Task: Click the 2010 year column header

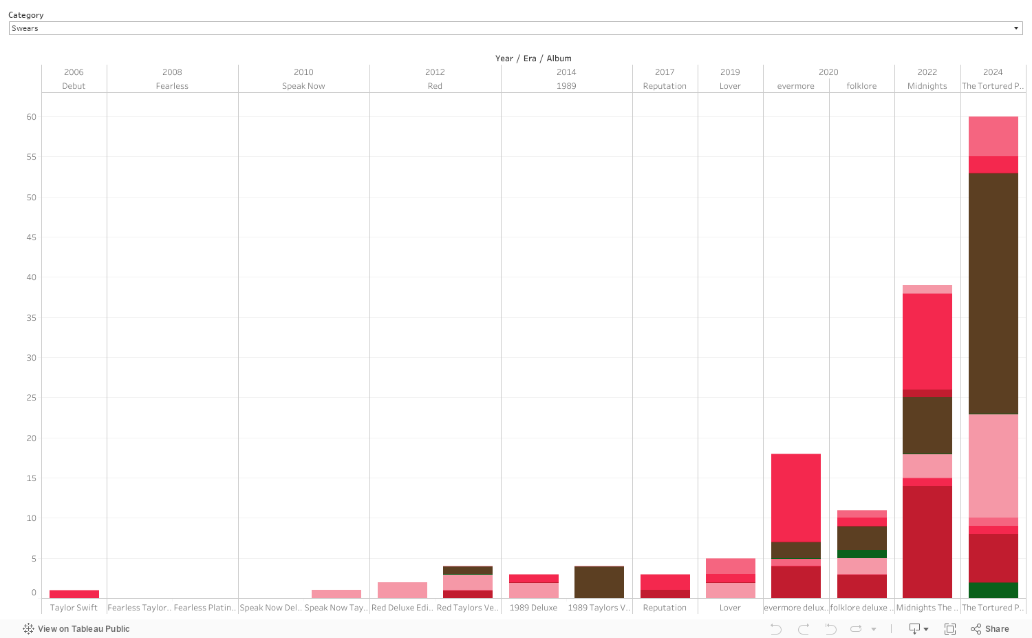Action: (x=303, y=72)
